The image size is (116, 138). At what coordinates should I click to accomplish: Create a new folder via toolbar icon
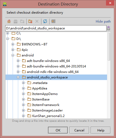30,21
